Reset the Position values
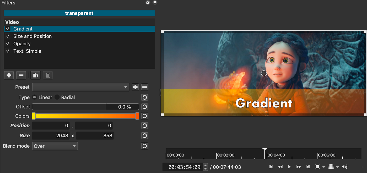The width and height of the screenshot is (367, 173). pos(145,126)
